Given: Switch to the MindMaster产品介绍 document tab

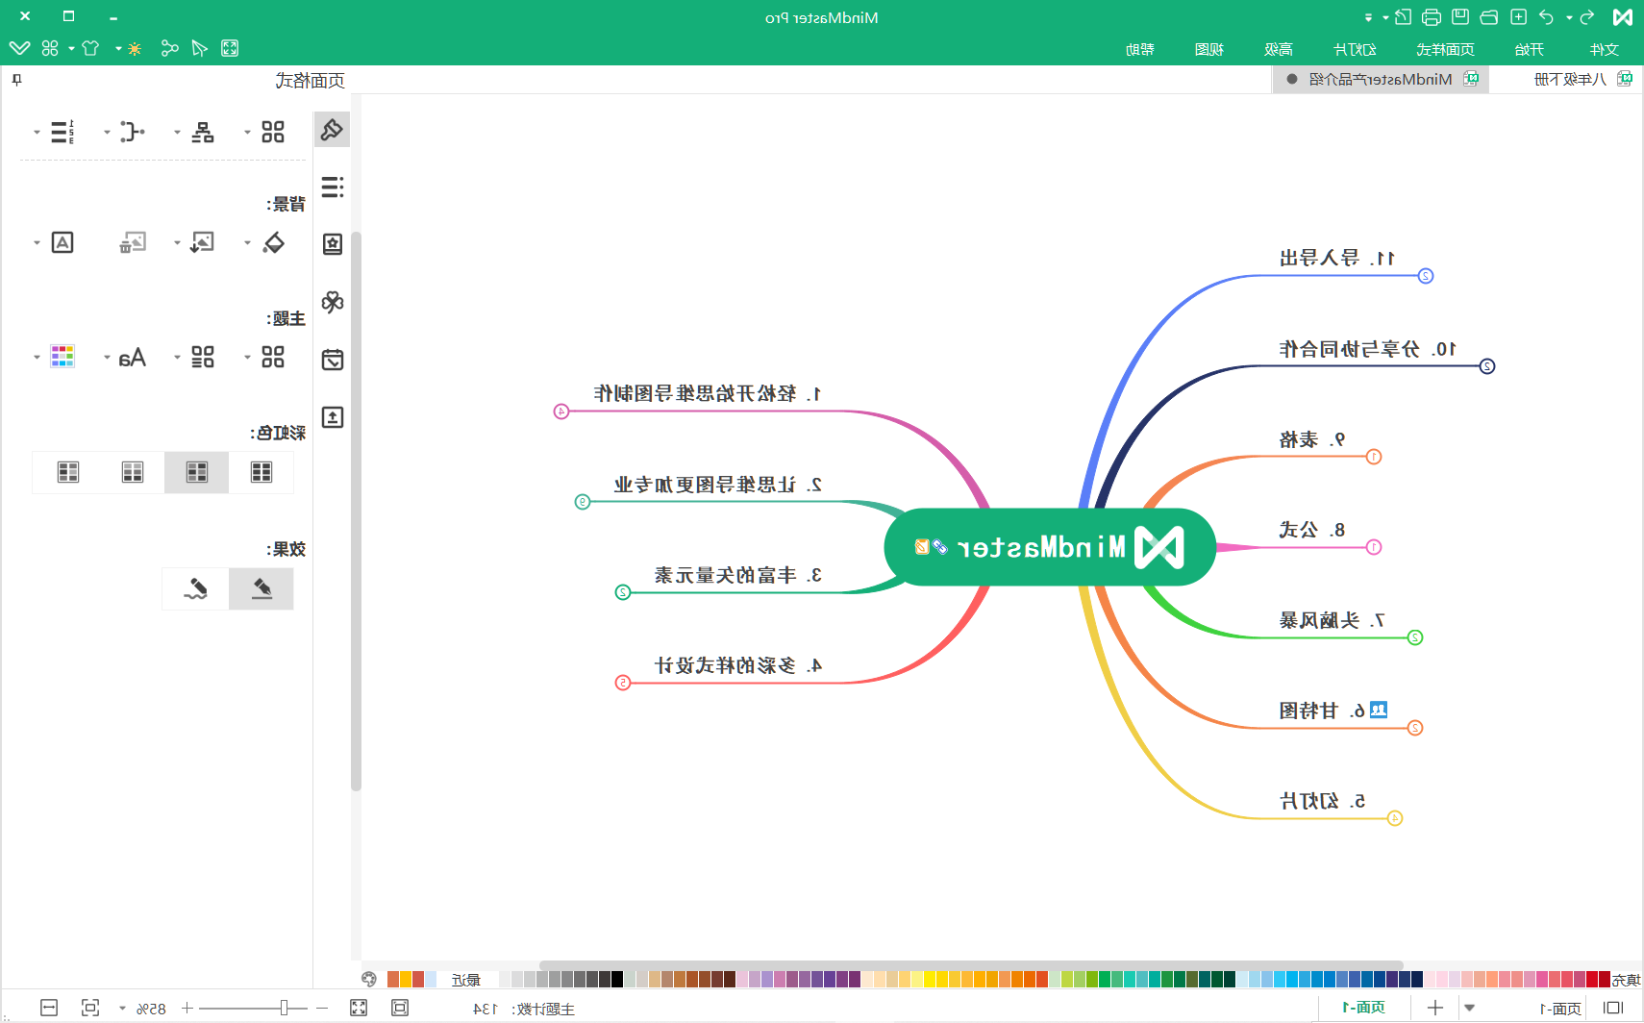Looking at the screenshot, I should (1382, 79).
